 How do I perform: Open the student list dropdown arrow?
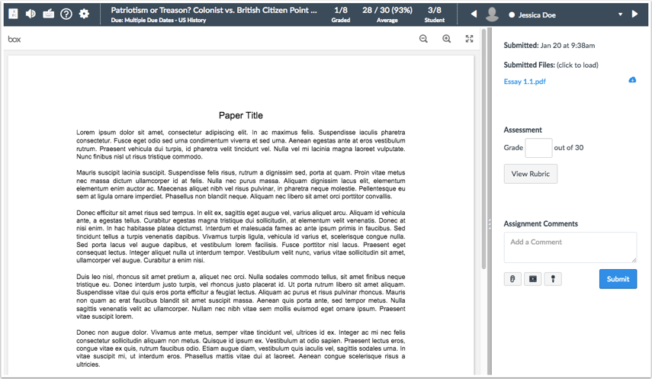coord(621,14)
